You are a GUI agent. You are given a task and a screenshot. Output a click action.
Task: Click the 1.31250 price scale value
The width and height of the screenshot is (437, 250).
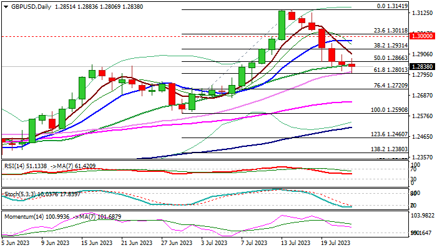tap(423, 13)
